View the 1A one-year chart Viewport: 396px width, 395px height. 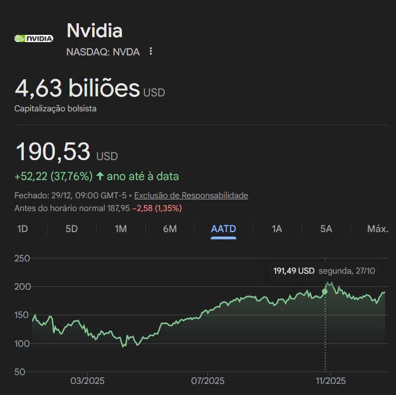point(277,229)
